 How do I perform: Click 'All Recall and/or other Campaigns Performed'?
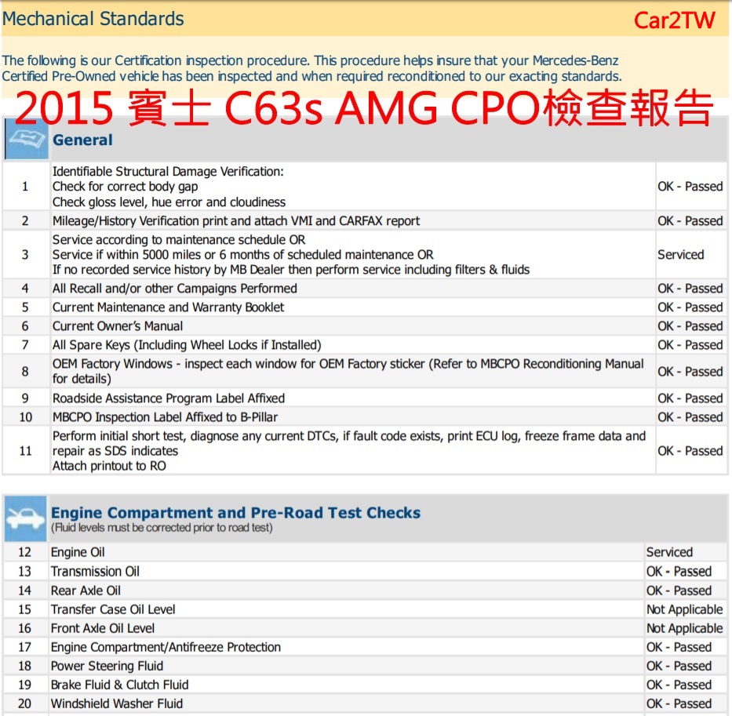pos(175,289)
